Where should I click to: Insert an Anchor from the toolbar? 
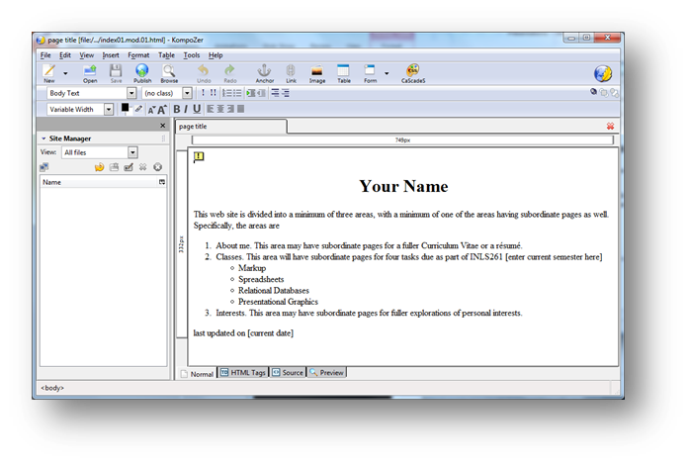[x=265, y=73]
